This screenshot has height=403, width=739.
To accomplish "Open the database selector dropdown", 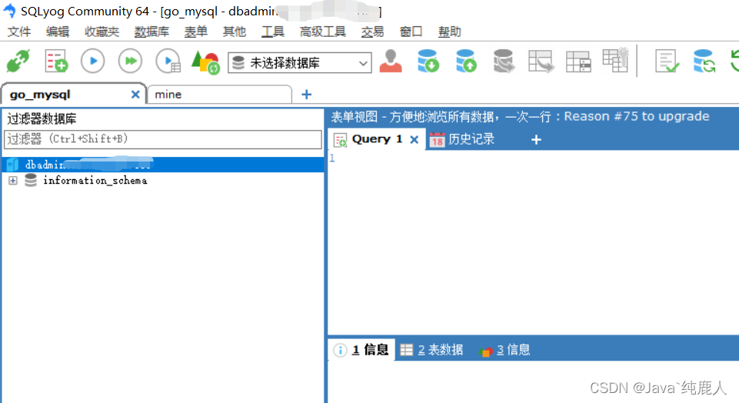I will [300, 63].
